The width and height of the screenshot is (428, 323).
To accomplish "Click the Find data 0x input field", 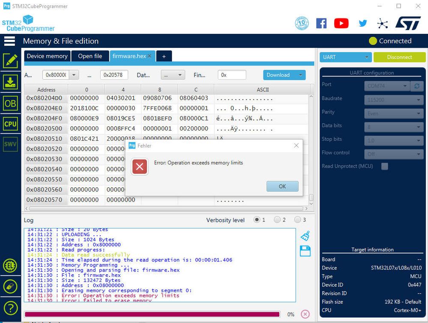I will [x=232, y=75].
